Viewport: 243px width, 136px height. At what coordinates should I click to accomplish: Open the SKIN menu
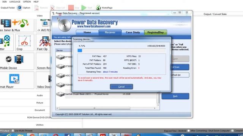(4, 2)
